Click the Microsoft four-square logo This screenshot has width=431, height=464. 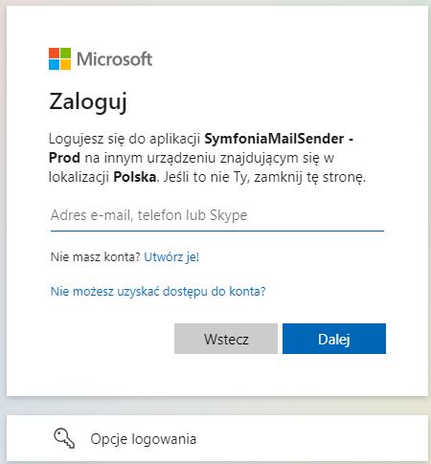[x=59, y=58]
